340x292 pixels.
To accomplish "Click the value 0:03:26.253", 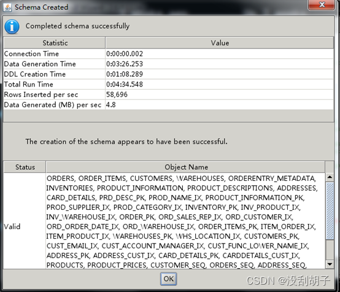I will (x=125, y=64).
